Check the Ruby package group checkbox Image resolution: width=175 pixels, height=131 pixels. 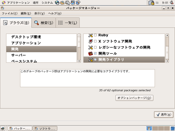click(96, 35)
